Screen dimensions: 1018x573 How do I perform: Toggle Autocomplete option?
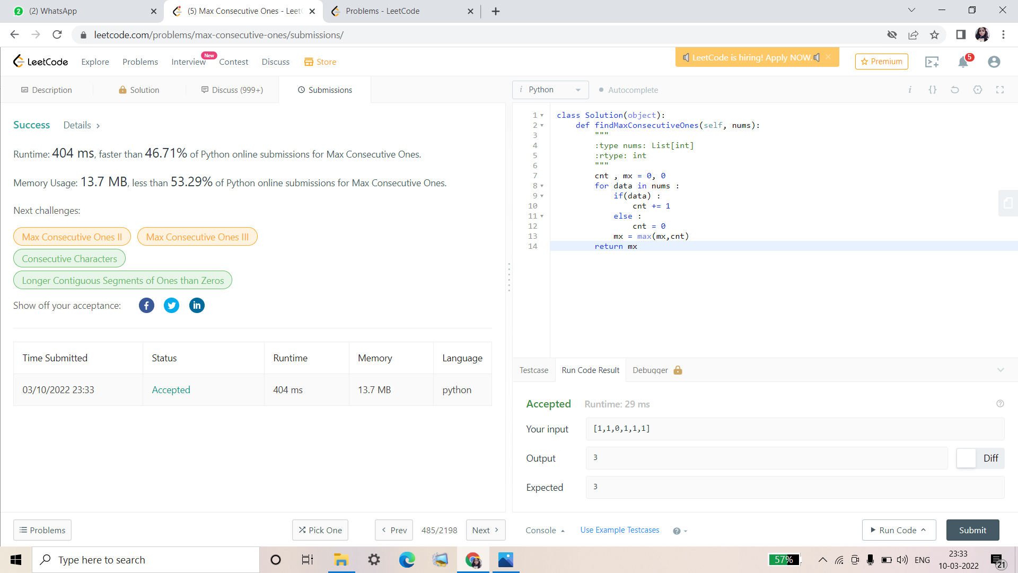(x=628, y=90)
